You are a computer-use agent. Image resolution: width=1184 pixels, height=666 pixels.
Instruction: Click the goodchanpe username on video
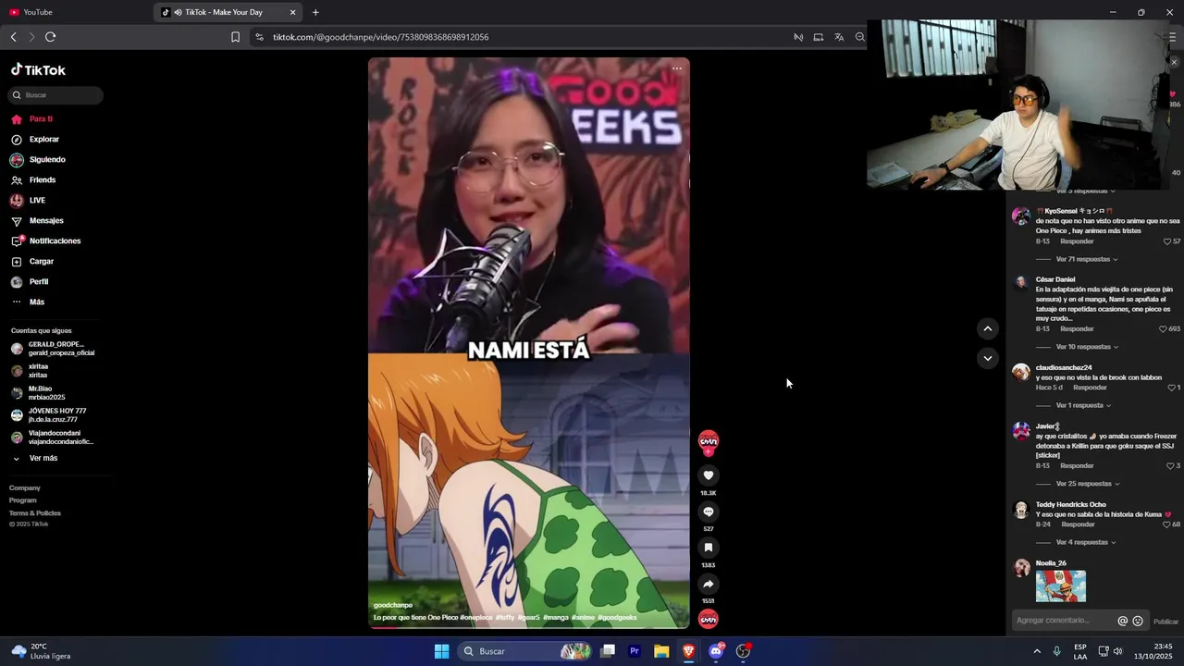click(393, 605)
